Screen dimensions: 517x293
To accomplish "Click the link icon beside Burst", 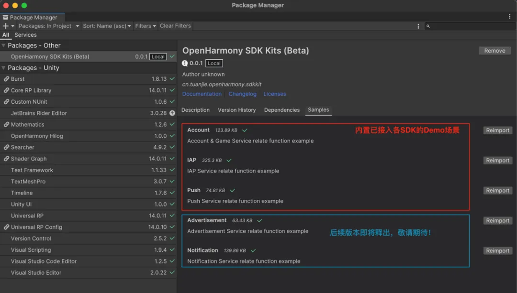I will (x=6, y=79).
